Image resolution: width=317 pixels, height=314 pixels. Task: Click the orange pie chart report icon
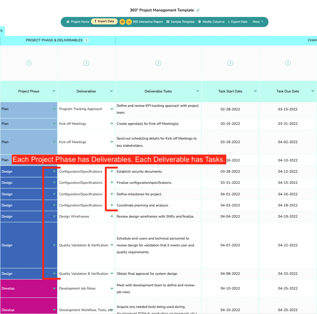pos(122,22)
